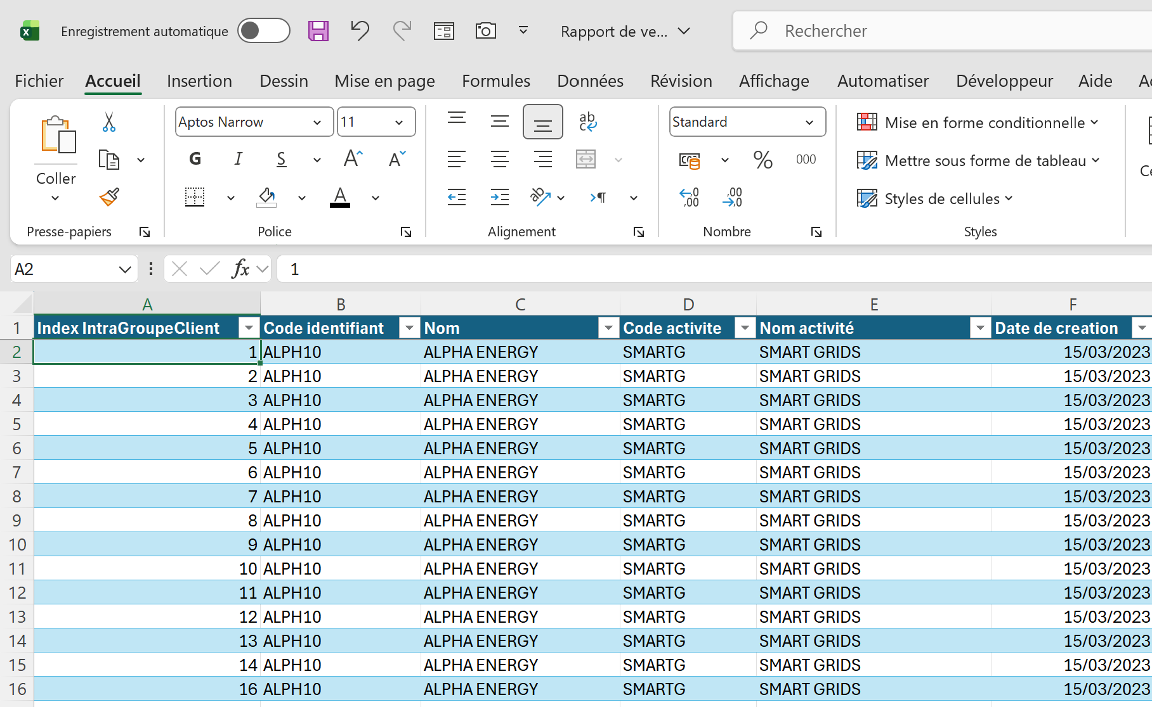Click the percent style icon
The image size is (1152, 707).
763,160
